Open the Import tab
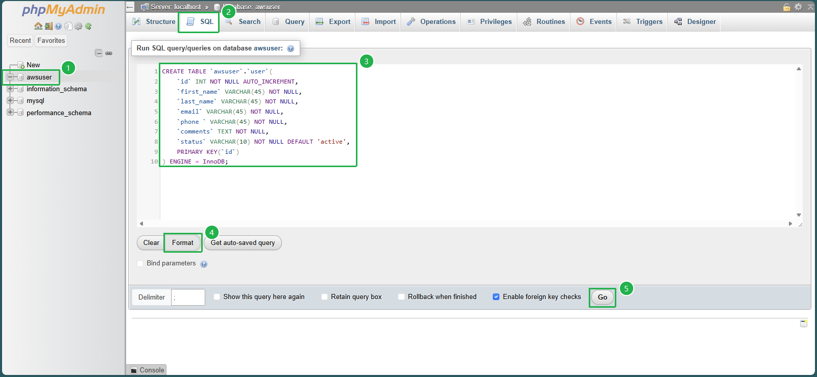The width and height of the screenshot is (817, 377). point(379,22)
